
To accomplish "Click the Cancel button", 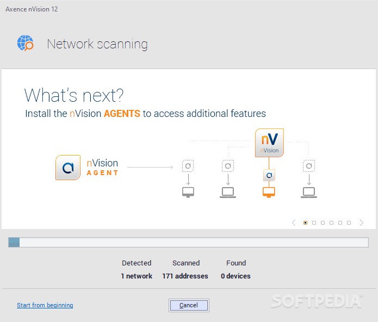I will tap(189, 305).
